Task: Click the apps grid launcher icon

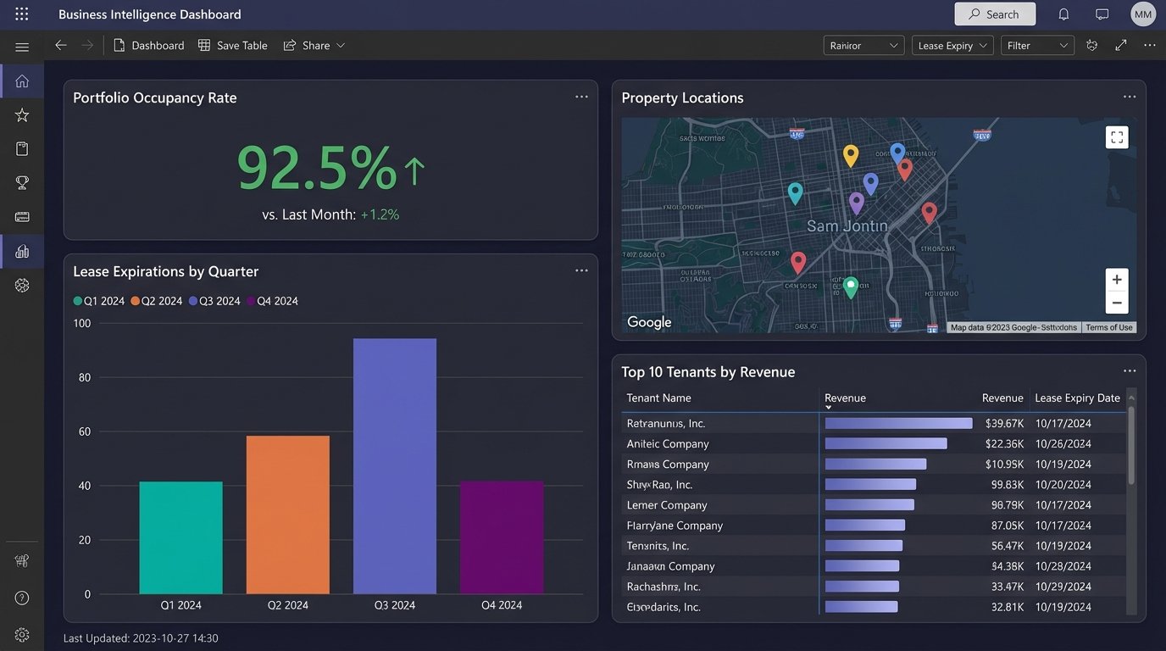Action: 21,14
